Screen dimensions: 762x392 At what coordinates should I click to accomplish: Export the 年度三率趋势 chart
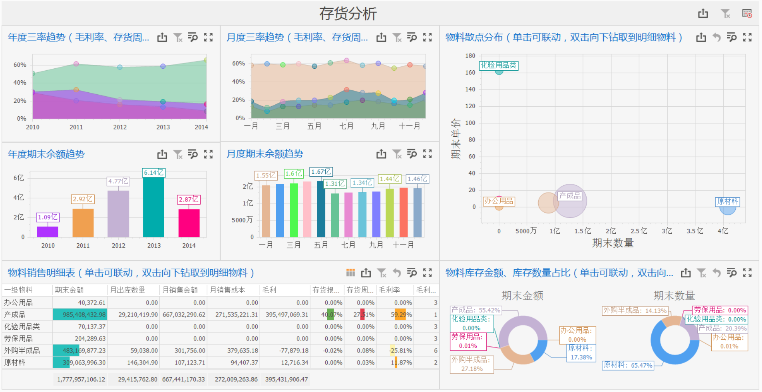click(162, 37)
